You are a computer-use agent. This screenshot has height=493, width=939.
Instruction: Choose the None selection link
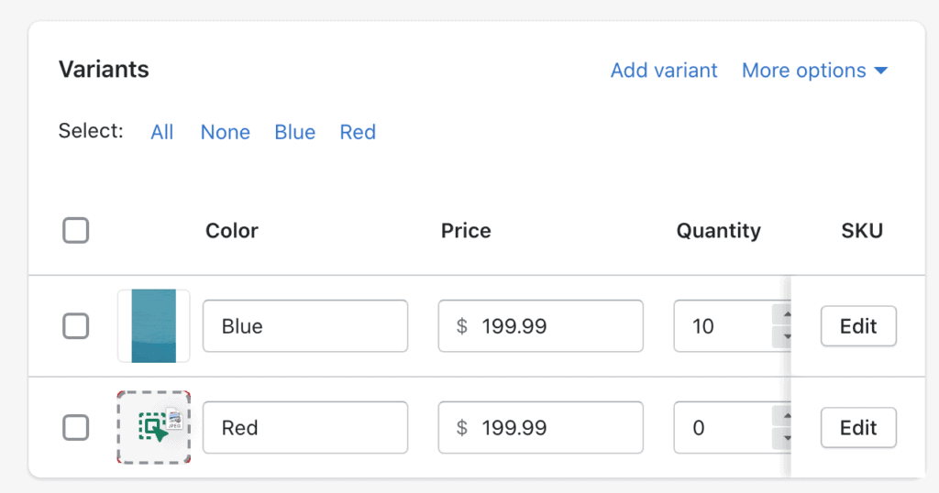coord(226,132)
